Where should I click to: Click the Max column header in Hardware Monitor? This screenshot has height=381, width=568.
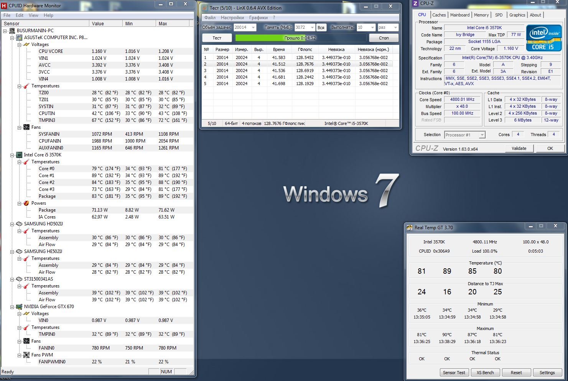(x=173, y=23)
